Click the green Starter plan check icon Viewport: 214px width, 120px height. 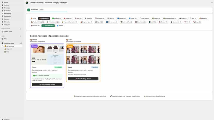pyautogui.click(x=29, y=10)
